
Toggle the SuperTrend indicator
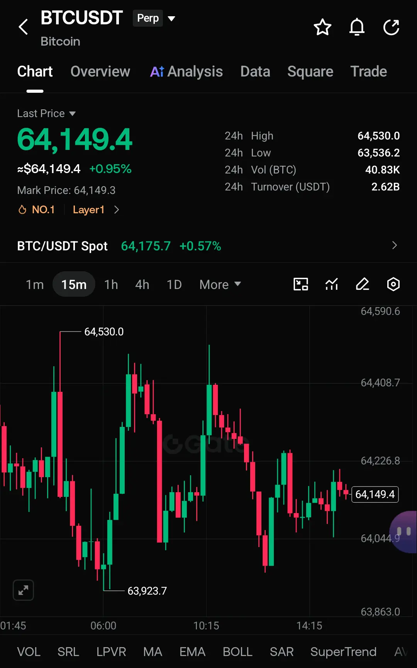(343, 652)
